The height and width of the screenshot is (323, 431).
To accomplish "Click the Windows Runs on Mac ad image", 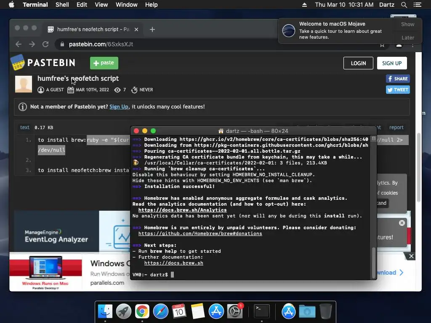I will point(45,272).
